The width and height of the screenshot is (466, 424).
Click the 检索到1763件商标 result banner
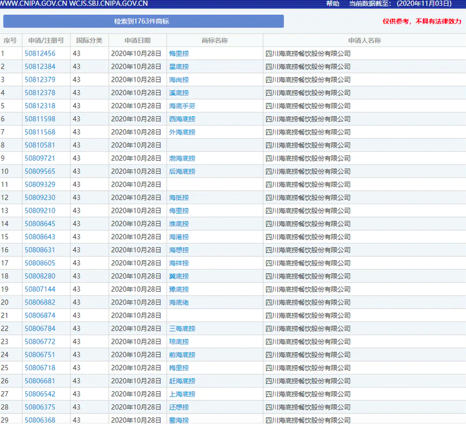pyautogui.click(x=144, y=21)
